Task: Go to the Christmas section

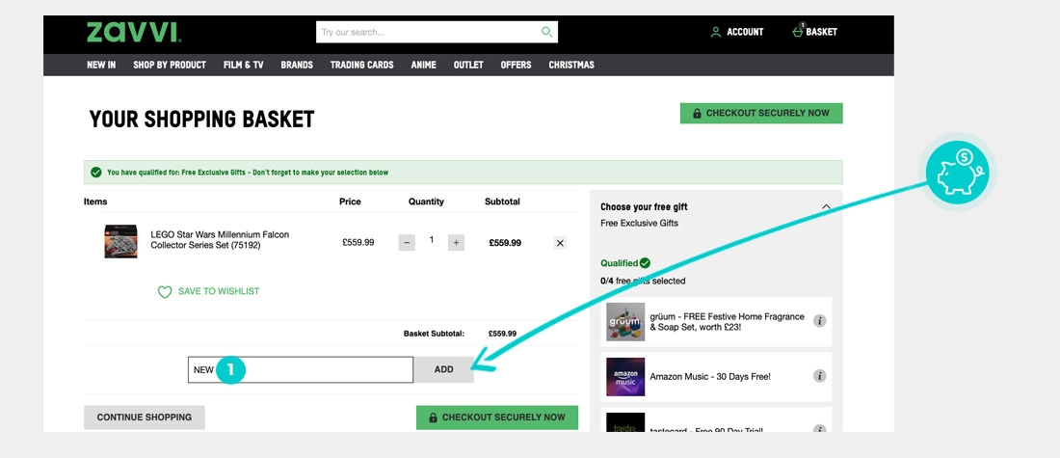Action: 571,65
